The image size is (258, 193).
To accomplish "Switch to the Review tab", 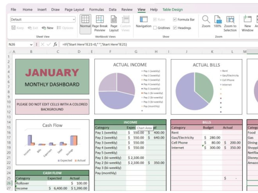I will (x=127, y=10).
